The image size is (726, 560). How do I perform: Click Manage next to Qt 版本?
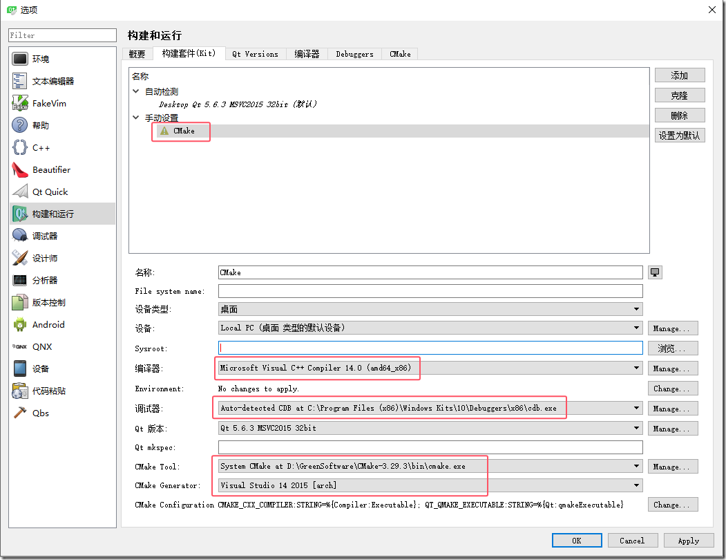[x=673, y=429]
